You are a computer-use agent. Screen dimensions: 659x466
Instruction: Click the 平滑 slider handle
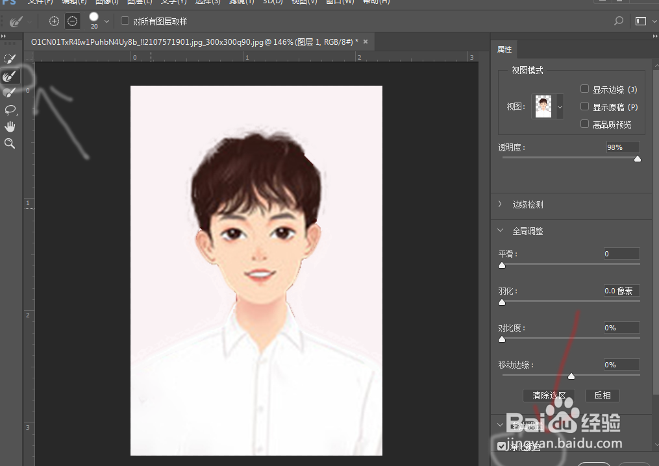(502, 265)
